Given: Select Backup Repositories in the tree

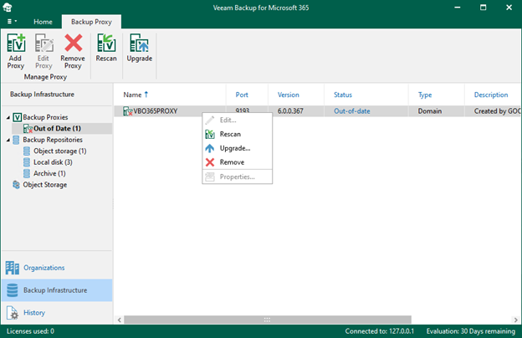Looking at the screenshot, I should click(x=53, y=140).
